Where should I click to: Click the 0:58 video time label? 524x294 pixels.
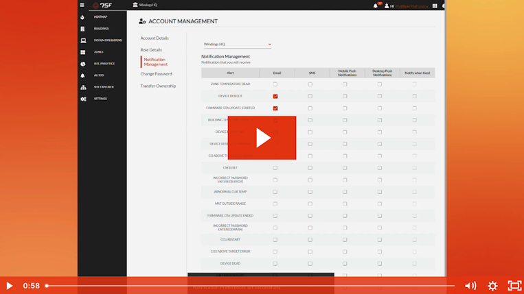tap(31, 286)
